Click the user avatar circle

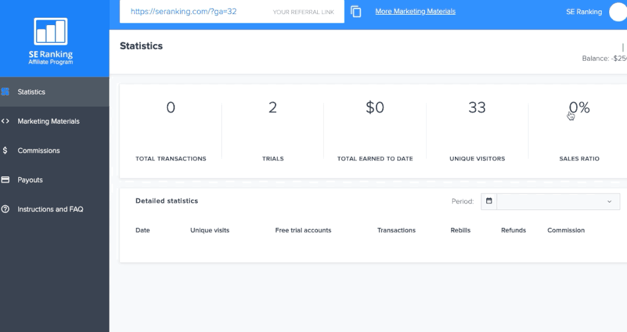[618, 12]
